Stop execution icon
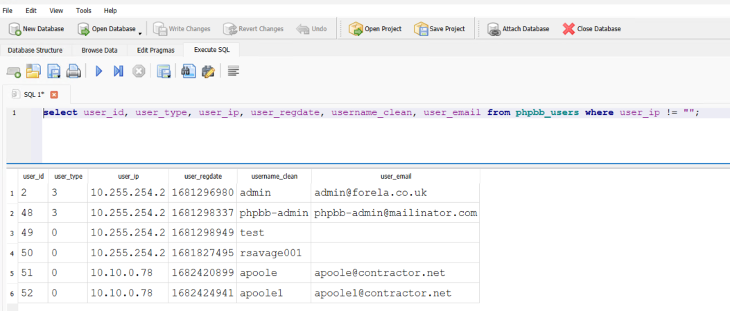This screenshot has height=311, width=730. 139,71
